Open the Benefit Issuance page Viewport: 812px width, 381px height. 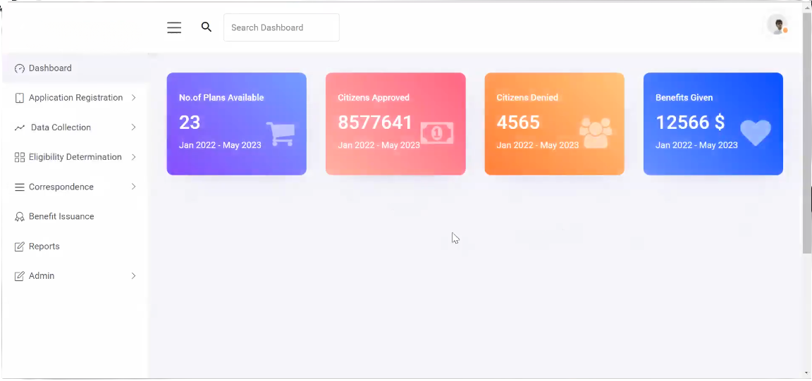click(61, 217)
